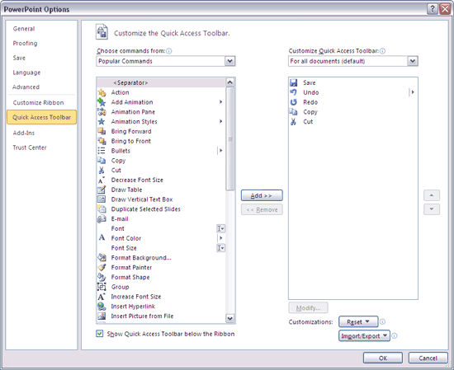This screenshot has height=370, width=454.
Task: Click the dialog Help question mark
Action: coord(433,9)
